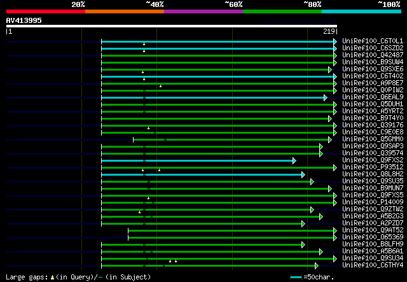The width and height of the screenshot is (407, 282).
Task: Click the yellow gap marker under Q39176 row
Action: (x=148, y=128)
